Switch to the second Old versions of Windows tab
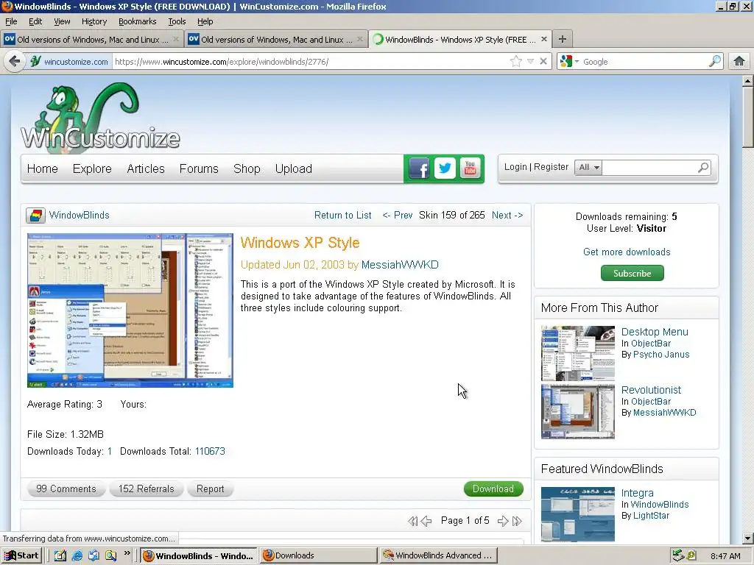754x565 pixels. click(276, 40)
